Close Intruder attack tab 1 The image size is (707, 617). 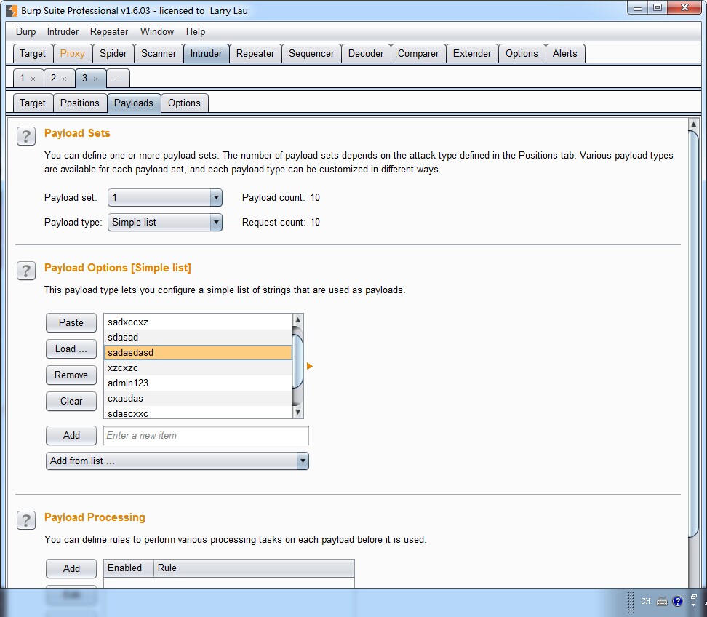pos(33,79)
